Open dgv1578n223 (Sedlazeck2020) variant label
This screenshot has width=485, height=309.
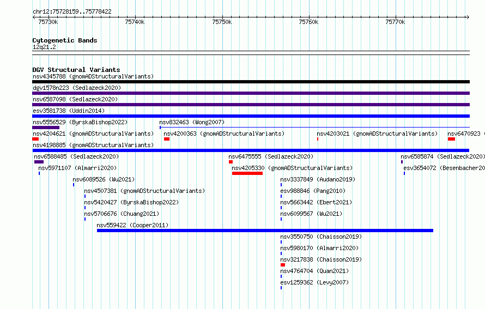click(77, 88)
